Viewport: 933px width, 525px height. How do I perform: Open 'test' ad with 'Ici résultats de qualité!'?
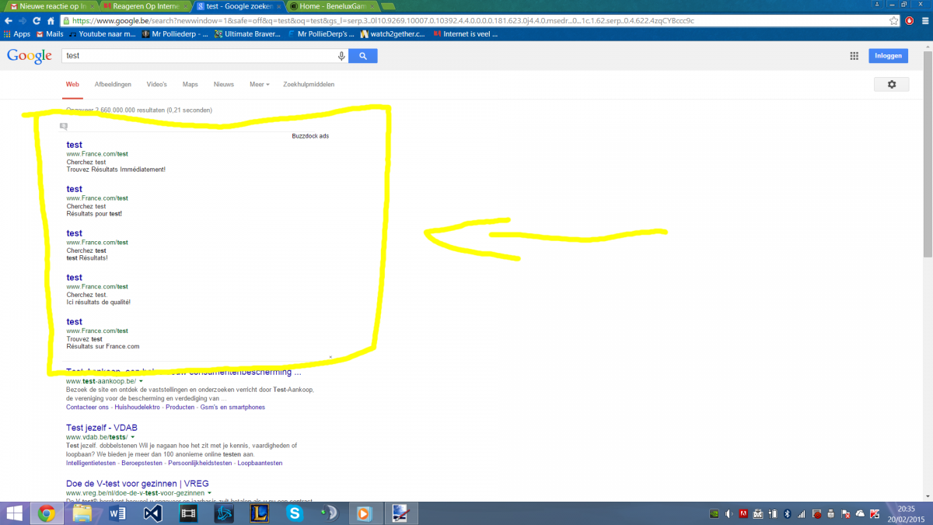point(74,278)
